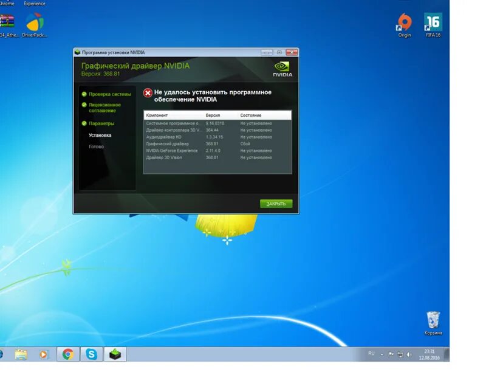Open the Action Center flag icon
The image size is (486, 389).
click(x=391, y=354)
